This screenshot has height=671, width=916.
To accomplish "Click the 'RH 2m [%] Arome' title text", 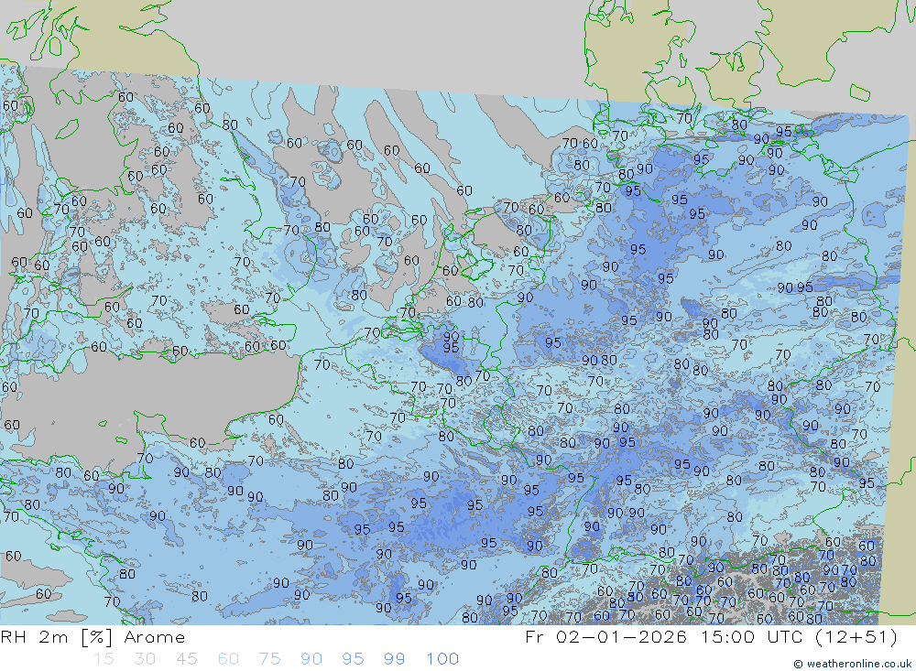I will [93, 637].
